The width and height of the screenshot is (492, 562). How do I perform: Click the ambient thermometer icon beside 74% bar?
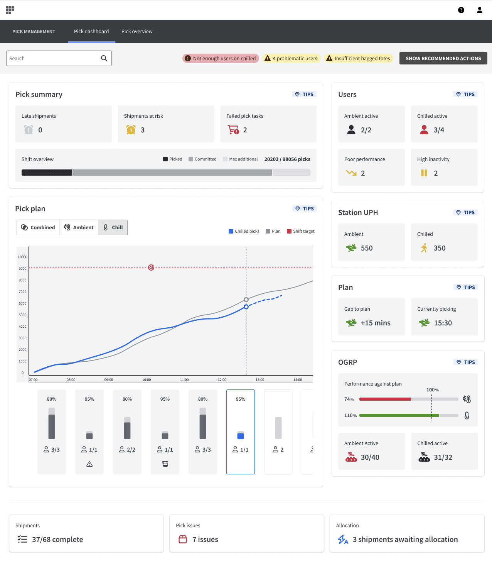pyautogui.click(x=467, y=399)
